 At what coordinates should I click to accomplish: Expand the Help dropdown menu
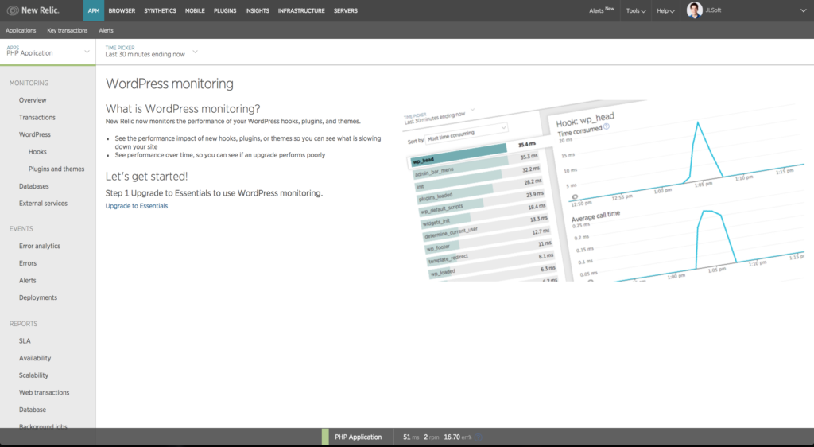tap(665, 10)
